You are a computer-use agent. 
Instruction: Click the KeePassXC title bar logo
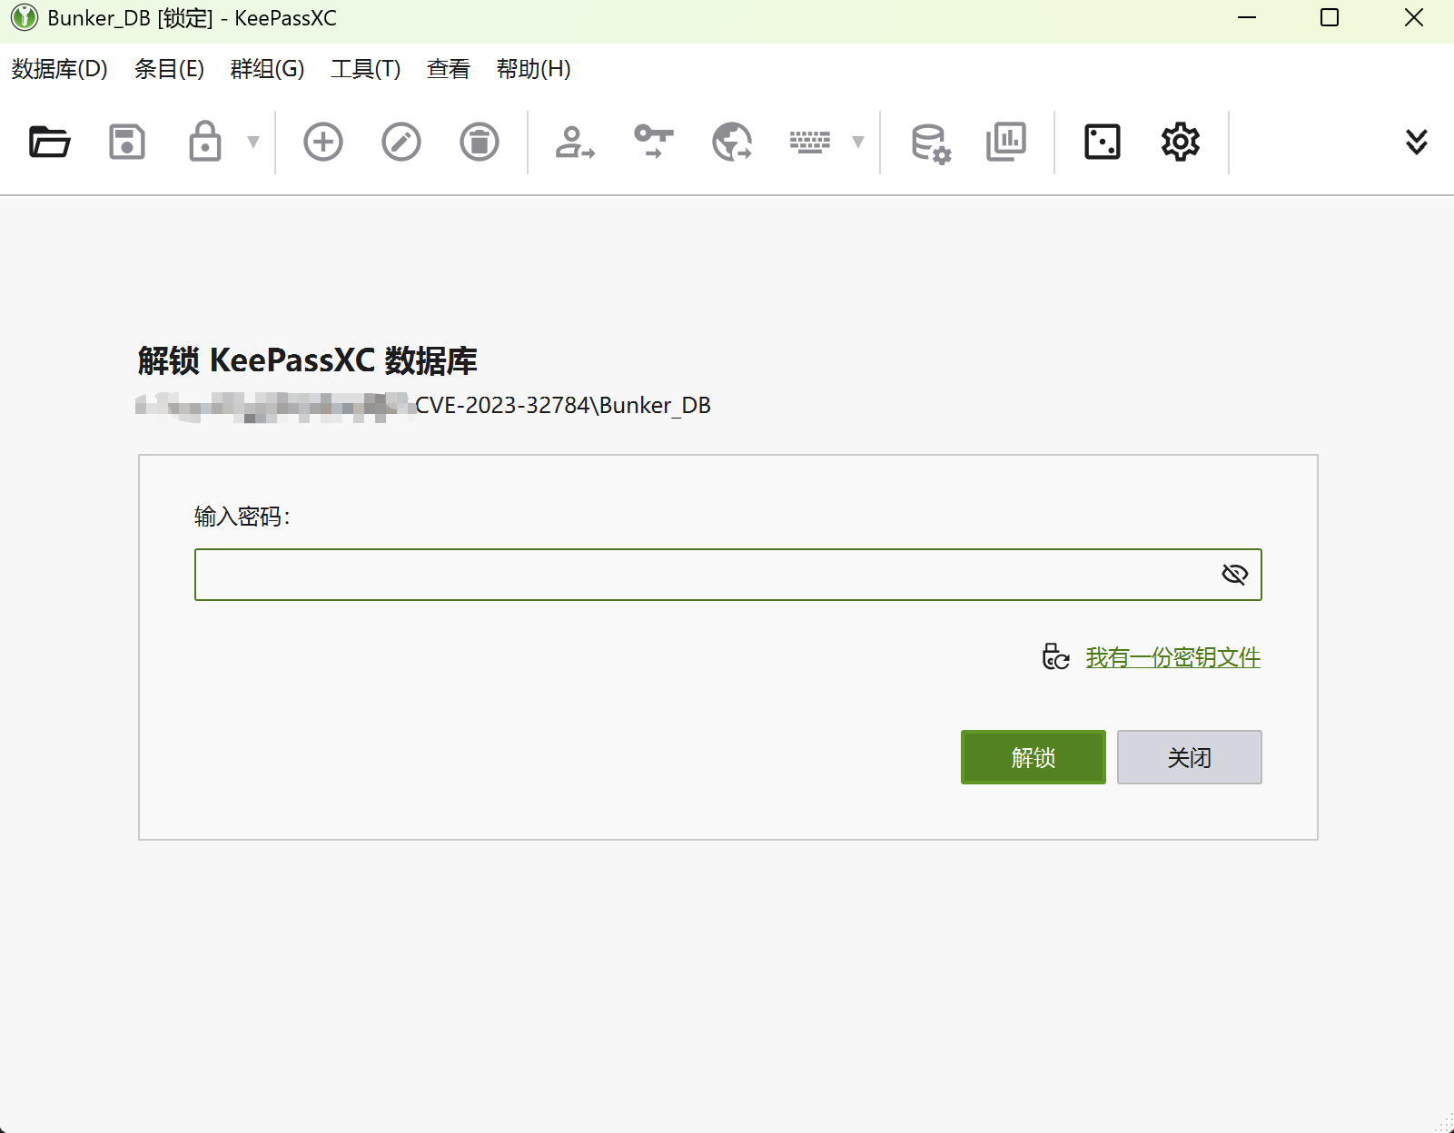pos(25,17)
